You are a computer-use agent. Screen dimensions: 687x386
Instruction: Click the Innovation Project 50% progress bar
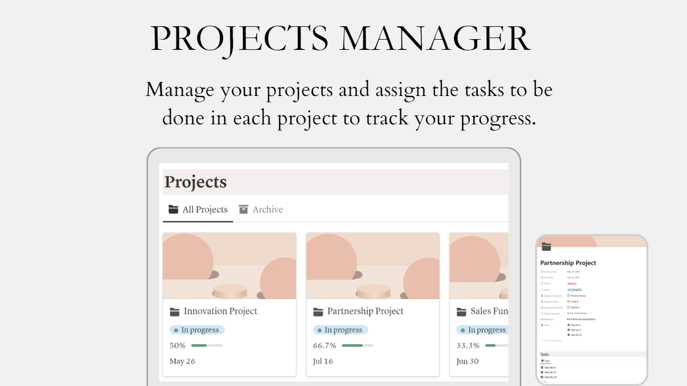coord(207,345)
